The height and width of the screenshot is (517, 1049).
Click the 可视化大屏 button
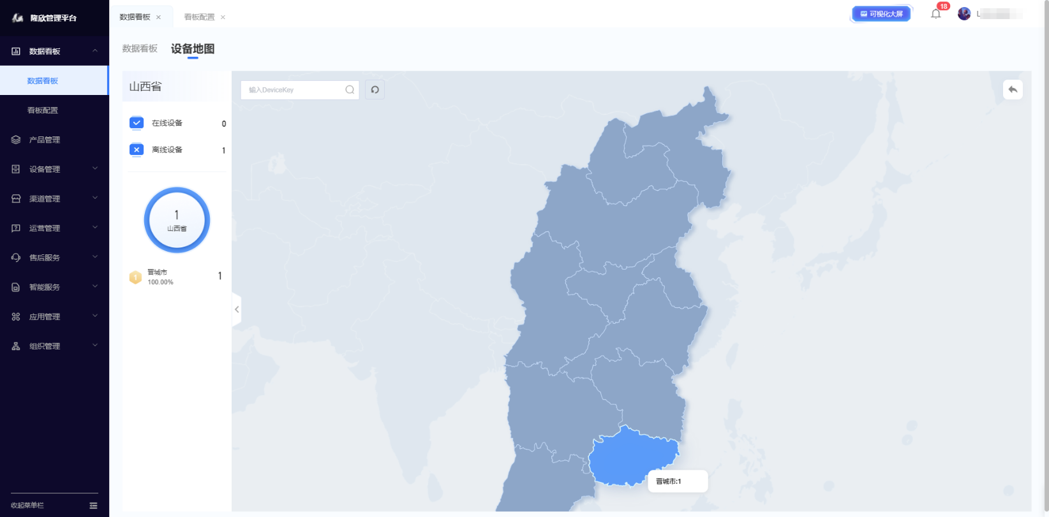click(881, 14)
